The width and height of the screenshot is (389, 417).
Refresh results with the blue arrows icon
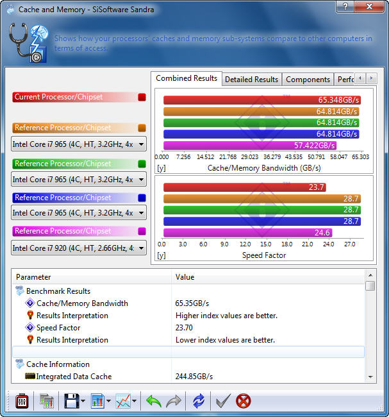pyautogui.click(x=199, y=401)
